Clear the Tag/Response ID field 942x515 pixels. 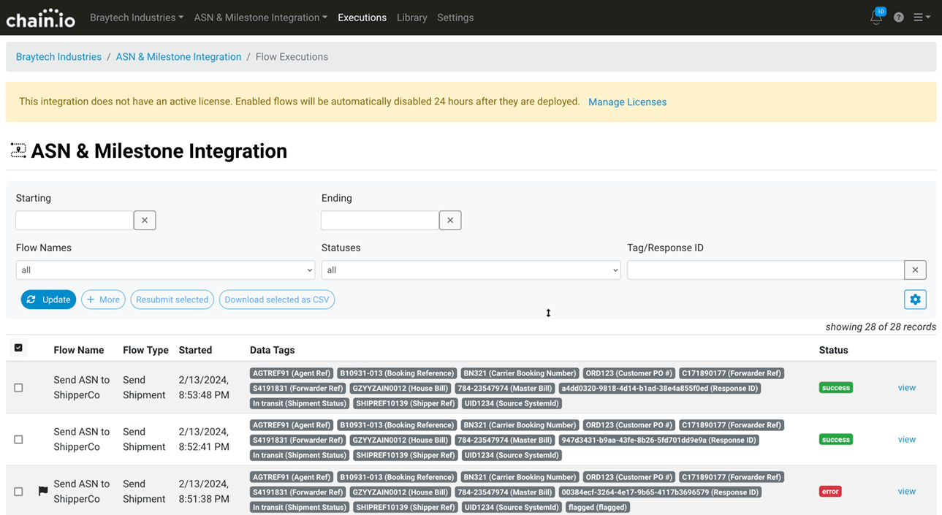(x=915, y=270)
